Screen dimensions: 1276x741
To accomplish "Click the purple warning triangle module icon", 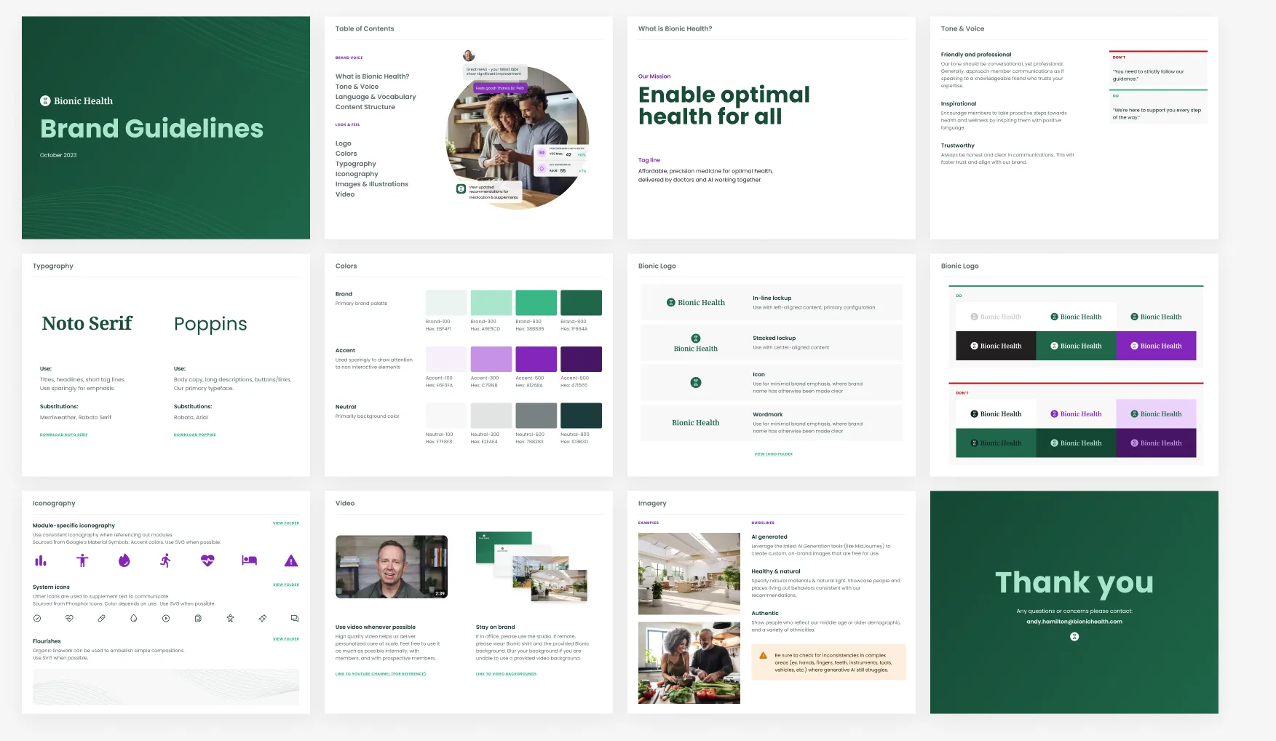I will click(291, 560).
